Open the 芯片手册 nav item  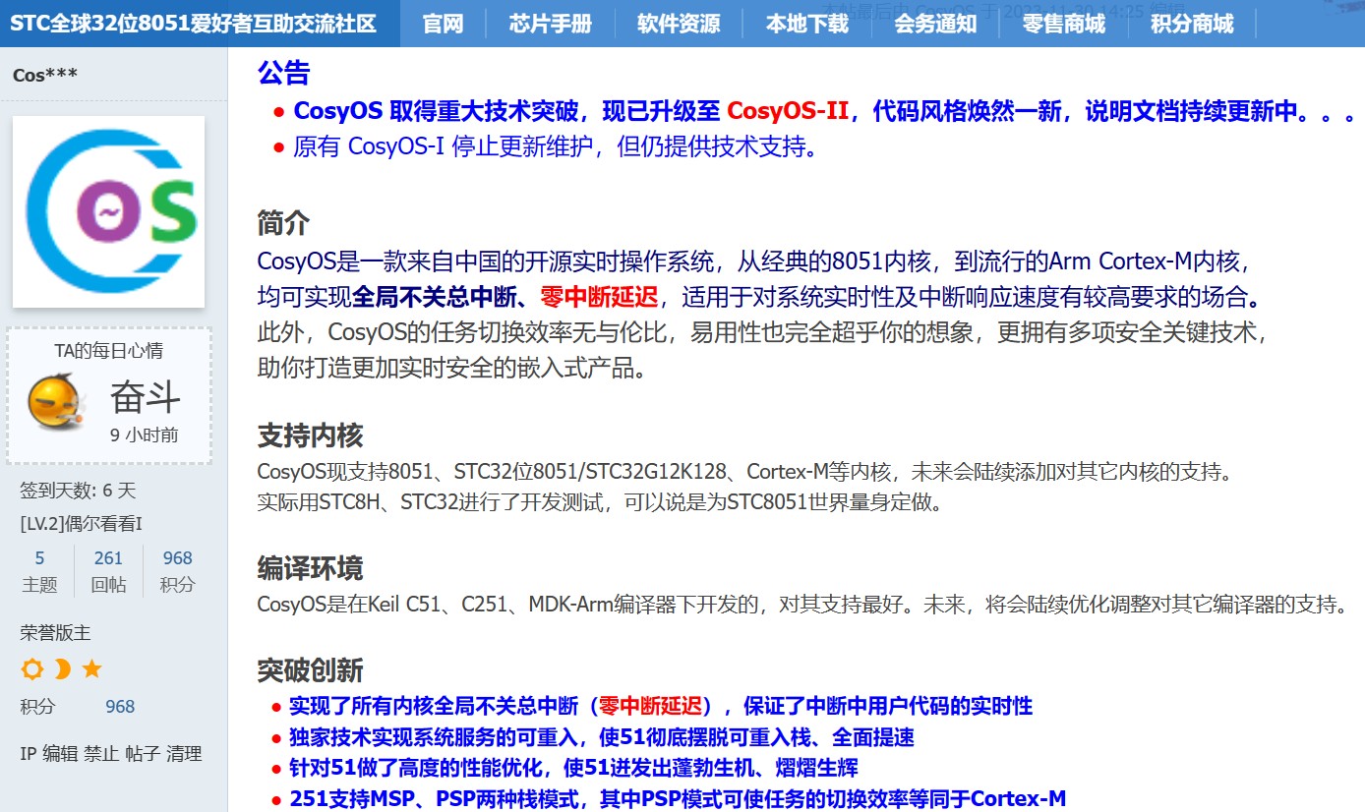click(x=551, y=24)
